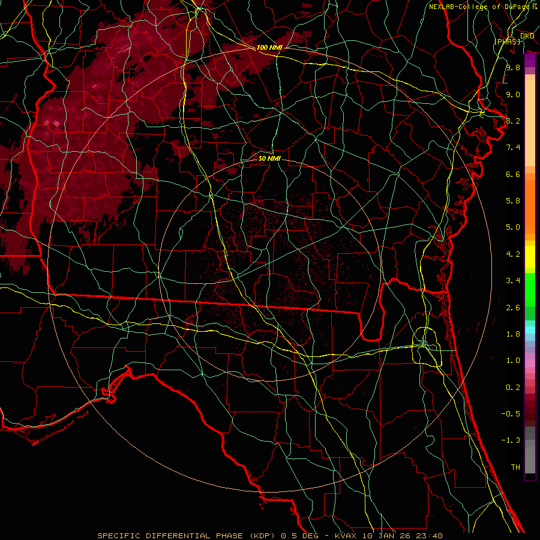Click the 5.0 scale value

pos(513,227)
